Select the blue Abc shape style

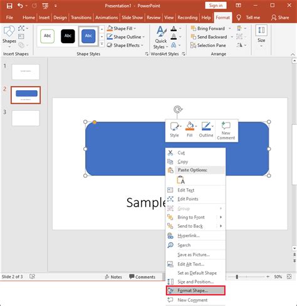coord(88,36)
